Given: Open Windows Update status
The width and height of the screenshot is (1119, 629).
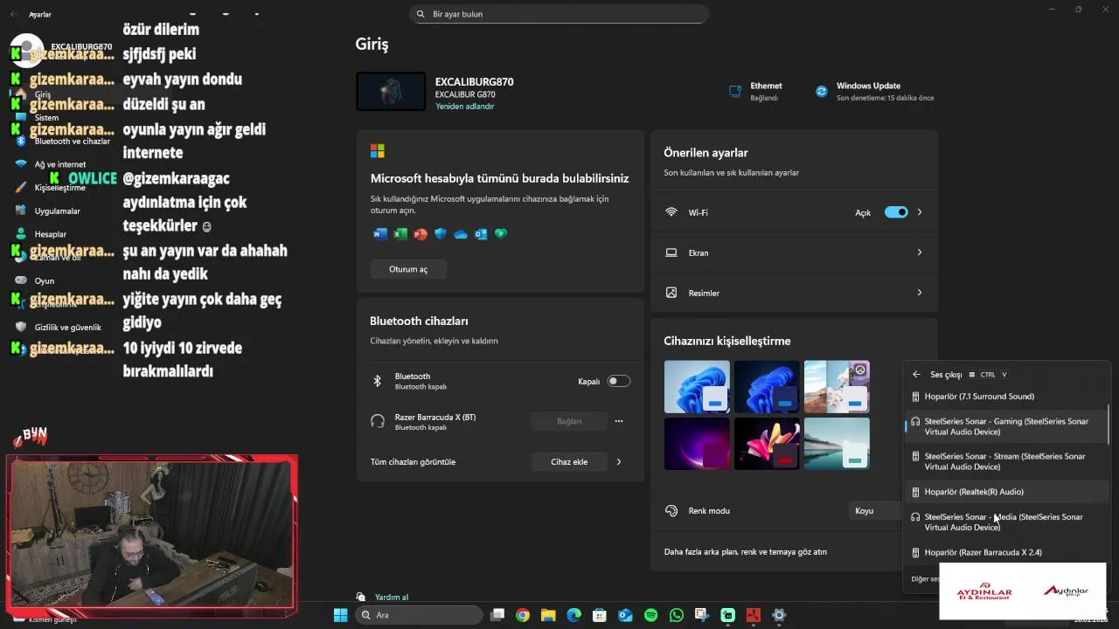Looking at the screenshot, I should (x=874, y=92).
